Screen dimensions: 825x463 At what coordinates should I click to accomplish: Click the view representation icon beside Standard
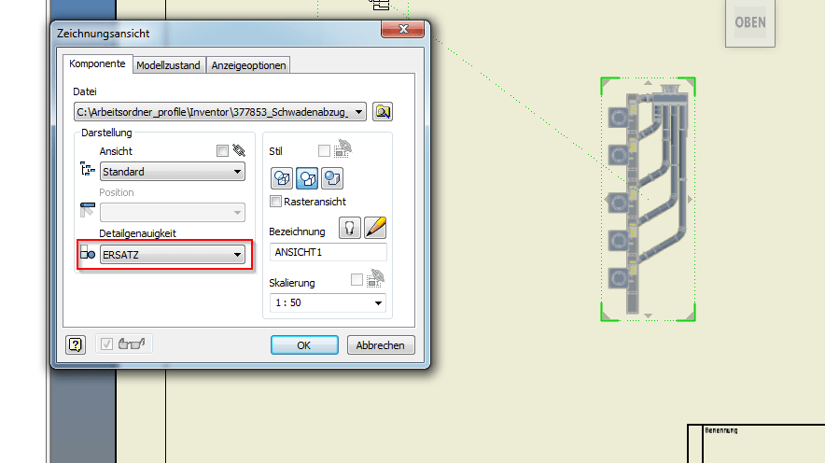[x=88, y=169]
